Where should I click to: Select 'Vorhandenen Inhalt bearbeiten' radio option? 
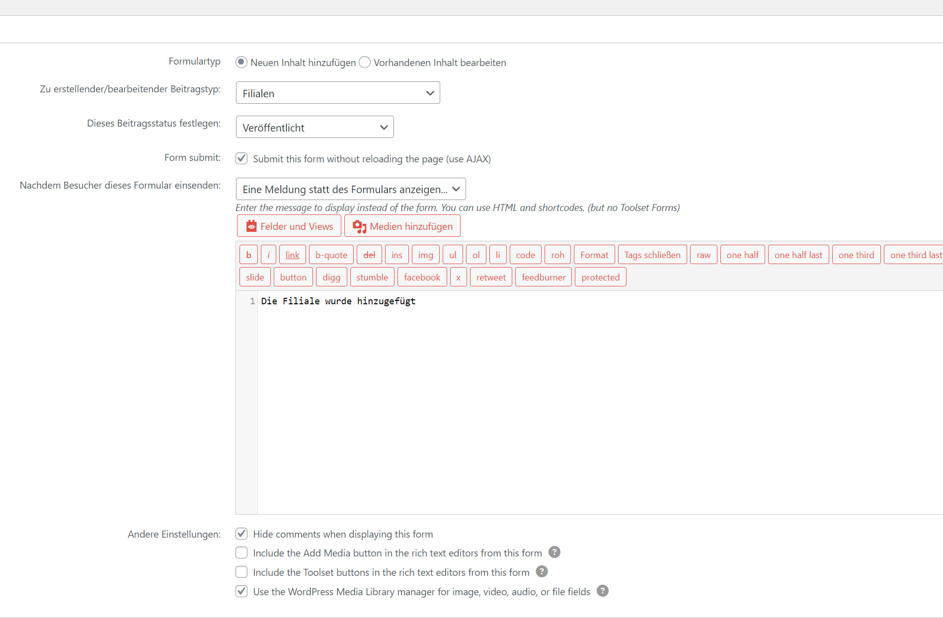click(365, 62)
